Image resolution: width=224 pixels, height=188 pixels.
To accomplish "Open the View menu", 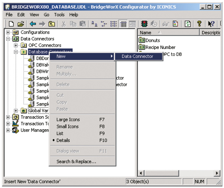I will [34, 15].
